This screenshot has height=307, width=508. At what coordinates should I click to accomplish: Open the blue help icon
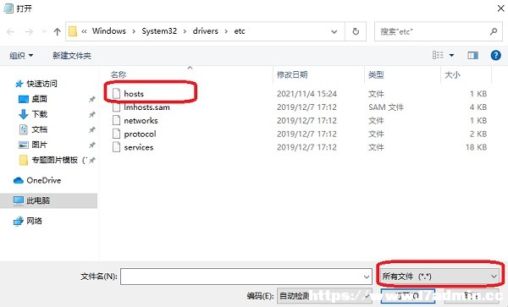pos(495,55)
